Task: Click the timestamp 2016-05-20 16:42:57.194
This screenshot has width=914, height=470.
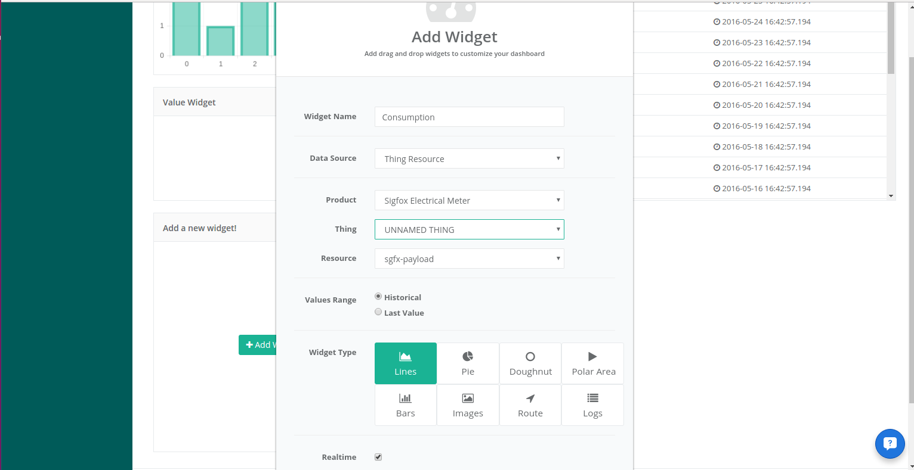Action: (x=766, y=105)
